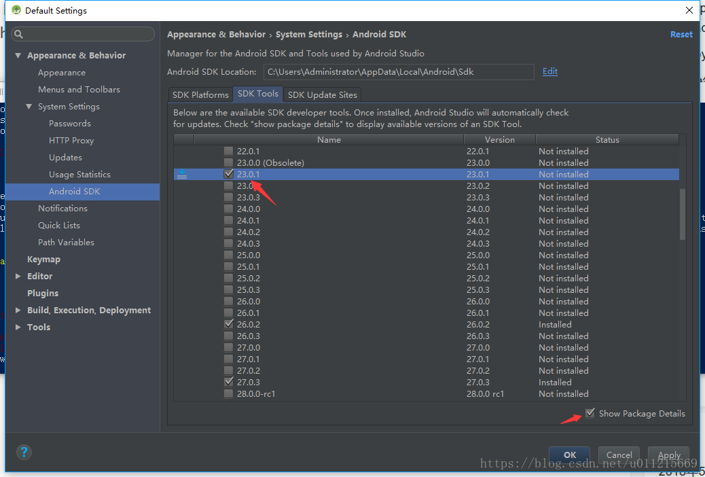Select the 27.0.2 row name
Image resolution: width=705 pixels, height=477 pixels.
(x=249, y=371)
